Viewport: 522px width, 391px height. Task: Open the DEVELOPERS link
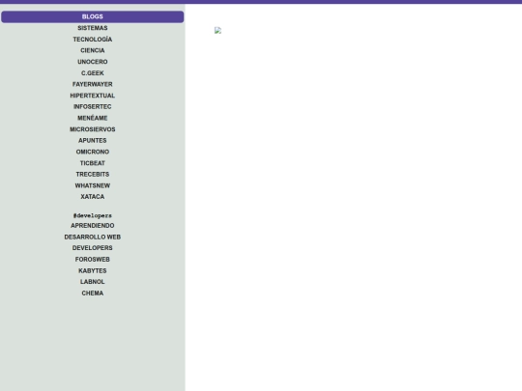click(x=92, y=248)
